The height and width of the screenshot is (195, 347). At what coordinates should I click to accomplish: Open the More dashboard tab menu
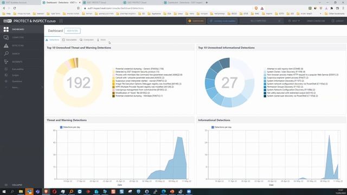click(x=101, y=40)
